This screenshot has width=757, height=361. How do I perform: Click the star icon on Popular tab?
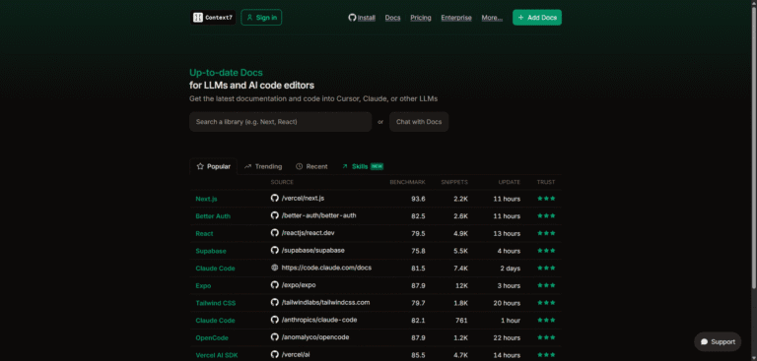pos(200,166)
